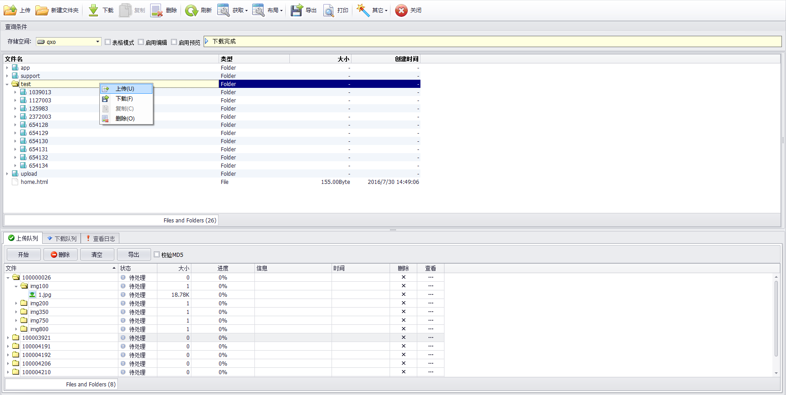786x395 pixels.
Task: Expand the img200 folder in upload queue
Action: [x=16, y=303]
